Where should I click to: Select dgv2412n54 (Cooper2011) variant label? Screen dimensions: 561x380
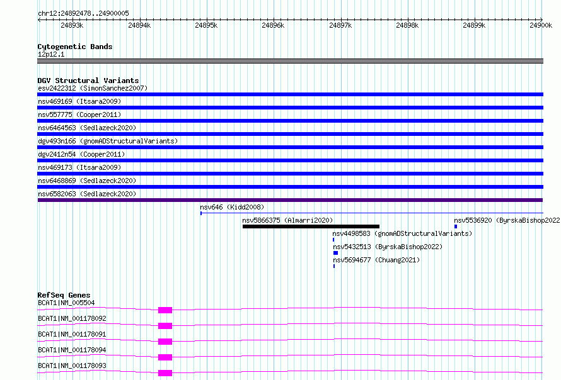tap(81, 154)
